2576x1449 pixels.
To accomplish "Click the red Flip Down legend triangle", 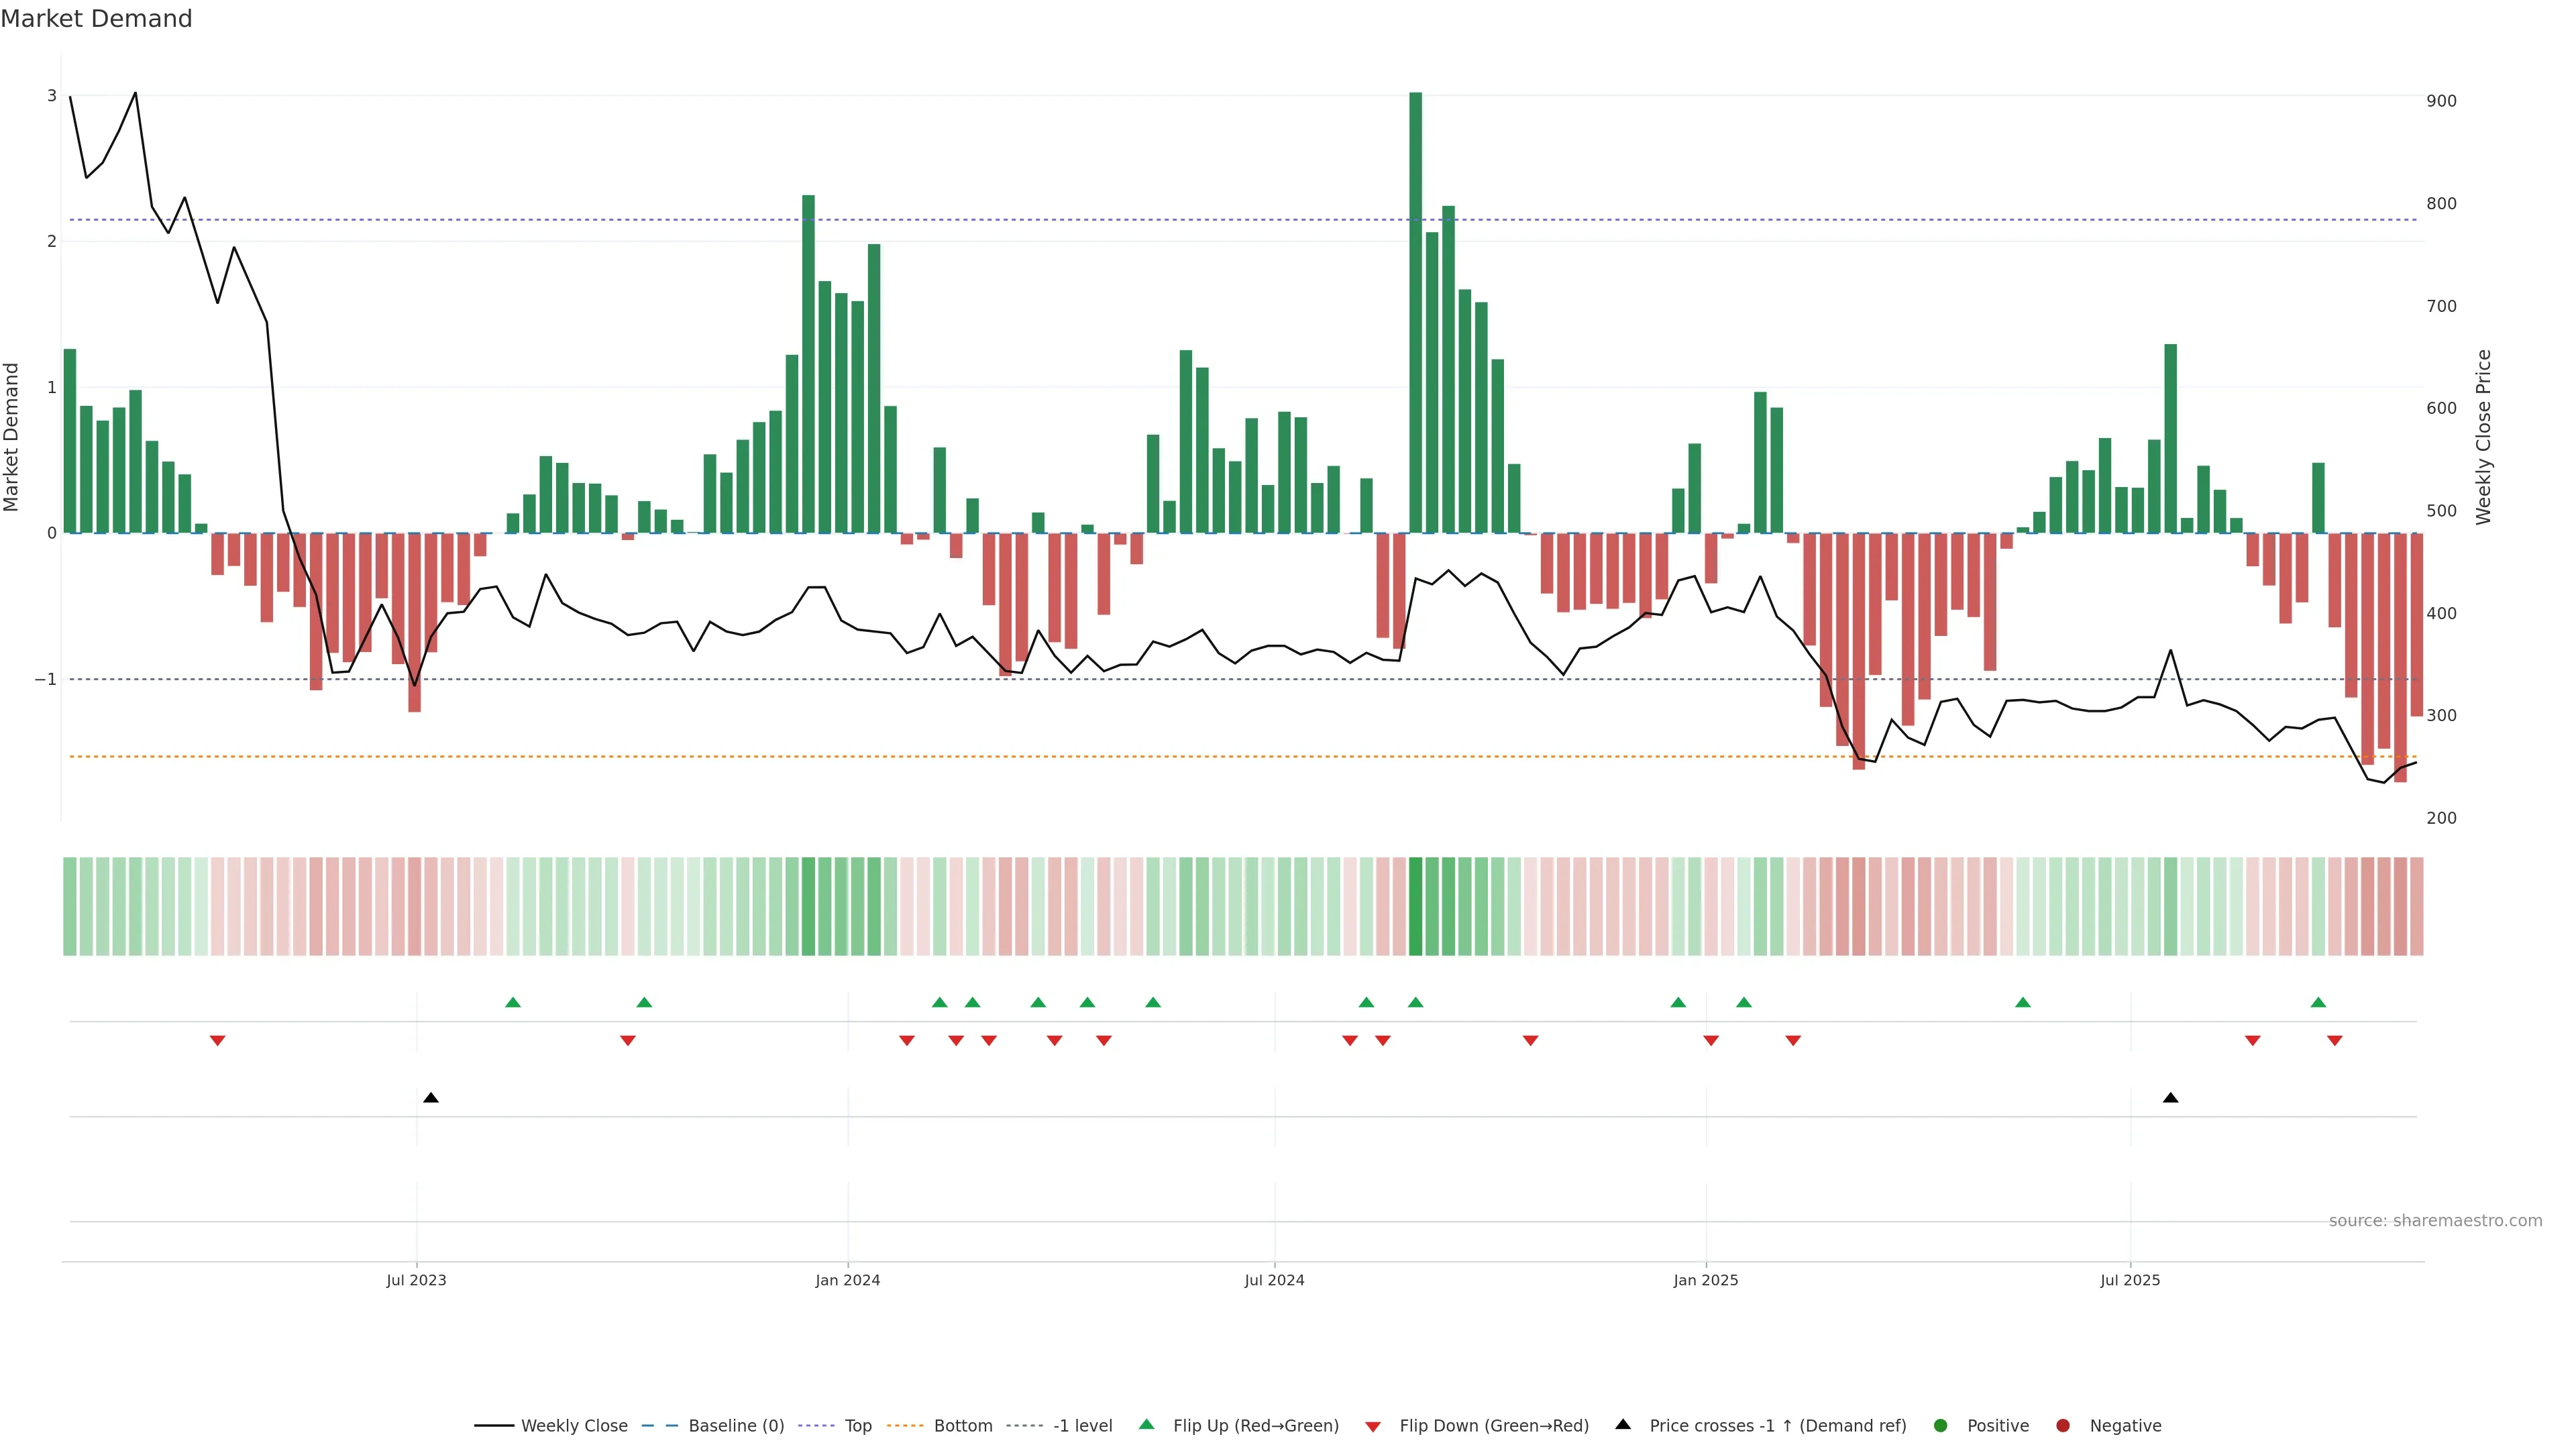I will 1373,1426.
